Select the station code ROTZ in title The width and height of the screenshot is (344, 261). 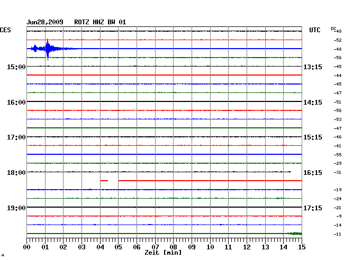click(x=82, y=22)
